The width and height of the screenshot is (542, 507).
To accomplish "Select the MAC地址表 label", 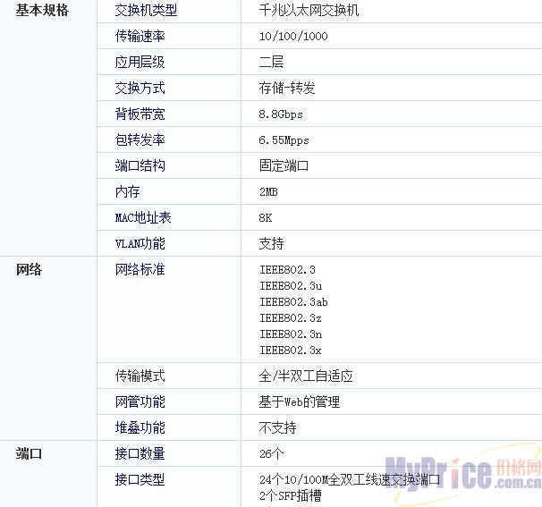I will [143, 217].
